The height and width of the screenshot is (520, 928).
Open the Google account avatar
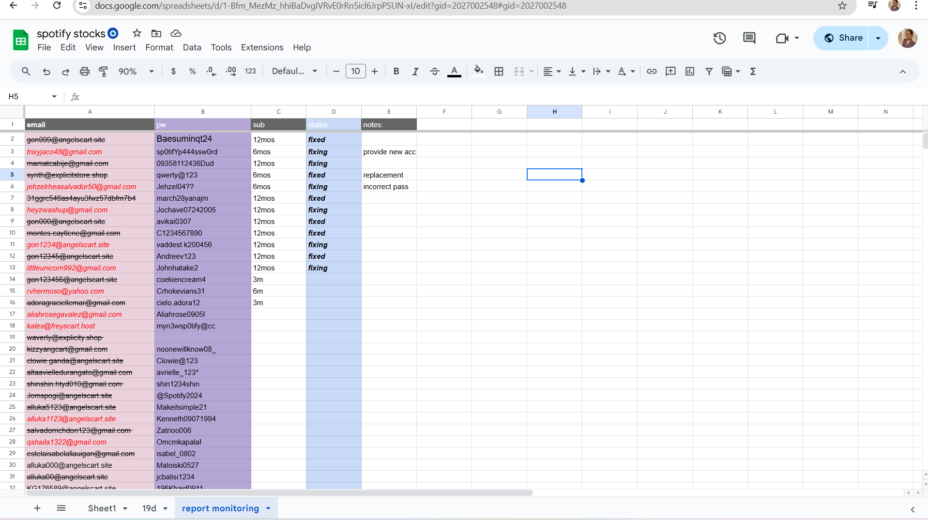908,38
